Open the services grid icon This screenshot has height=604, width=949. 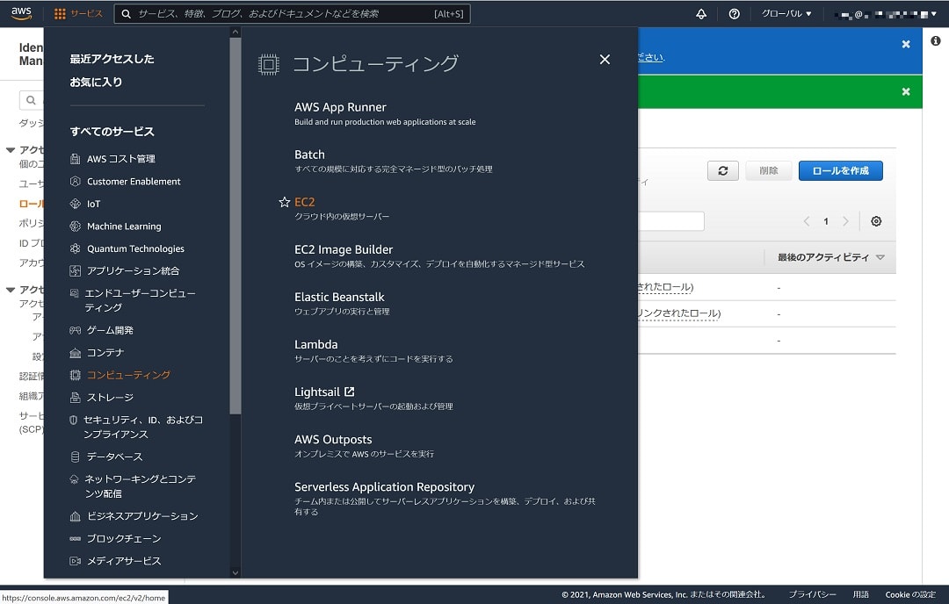[x=60, y=14]
